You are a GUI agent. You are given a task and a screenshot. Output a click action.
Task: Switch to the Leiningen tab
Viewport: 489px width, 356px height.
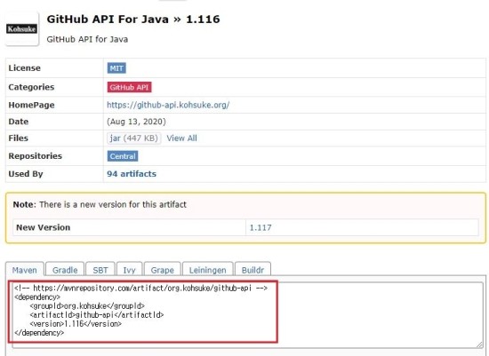pyautogui.click(x=207, y=270)
